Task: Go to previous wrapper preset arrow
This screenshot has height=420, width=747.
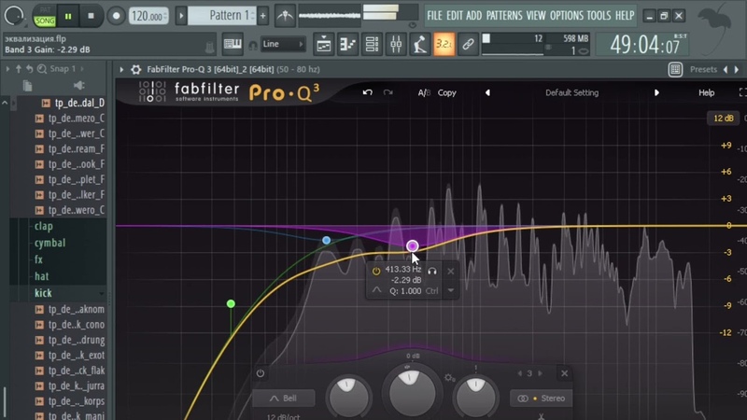Action: click(726, 69)
